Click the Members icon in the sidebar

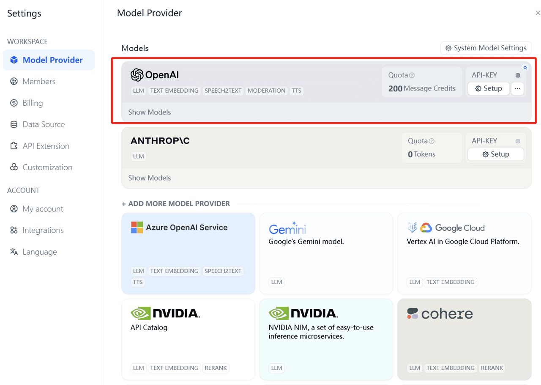(13, 81)
